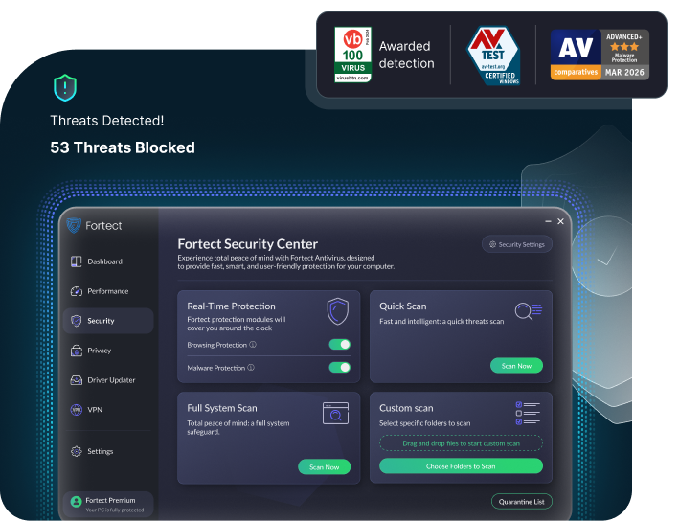Click the AV comparatives badge

coord(600,55)
